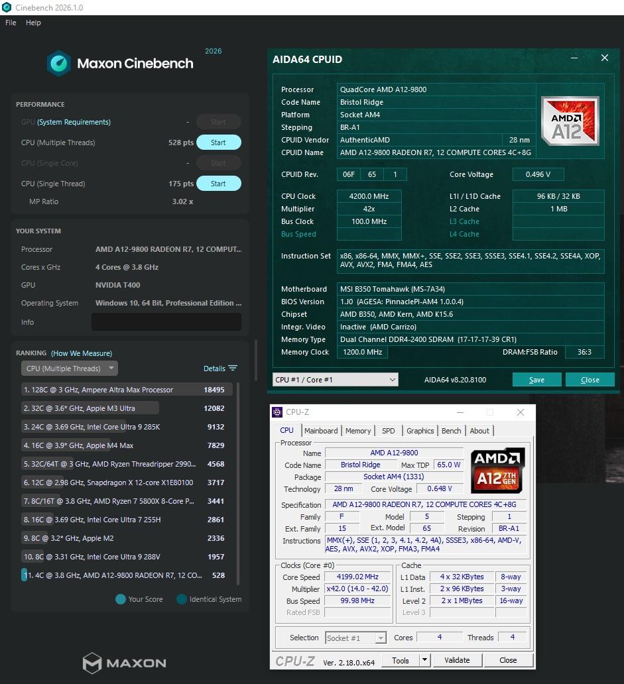Open the Tools dropdown arrow in CPU-Z
Image resolution: width=624 pixels, height=684 pixels.
pos(424,660)
